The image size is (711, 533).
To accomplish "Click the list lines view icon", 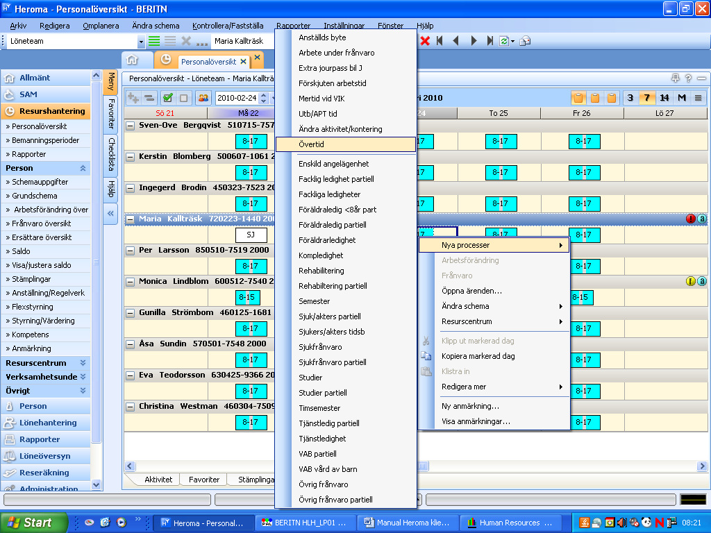I will click(699, 97).
